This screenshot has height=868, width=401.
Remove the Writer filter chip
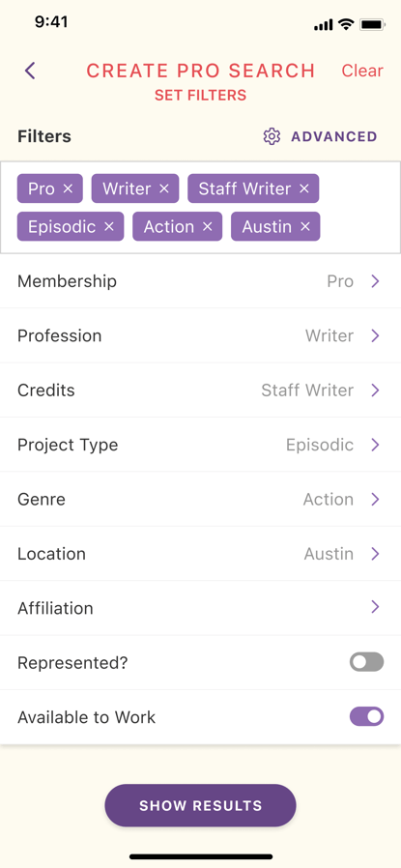pyautogui.click(x=163, y=188)
